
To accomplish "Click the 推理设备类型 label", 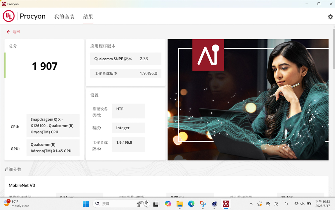I will [x=100, y=112].
